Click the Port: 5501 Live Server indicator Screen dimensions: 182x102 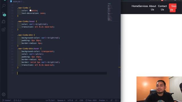click(x=91, y=100)
